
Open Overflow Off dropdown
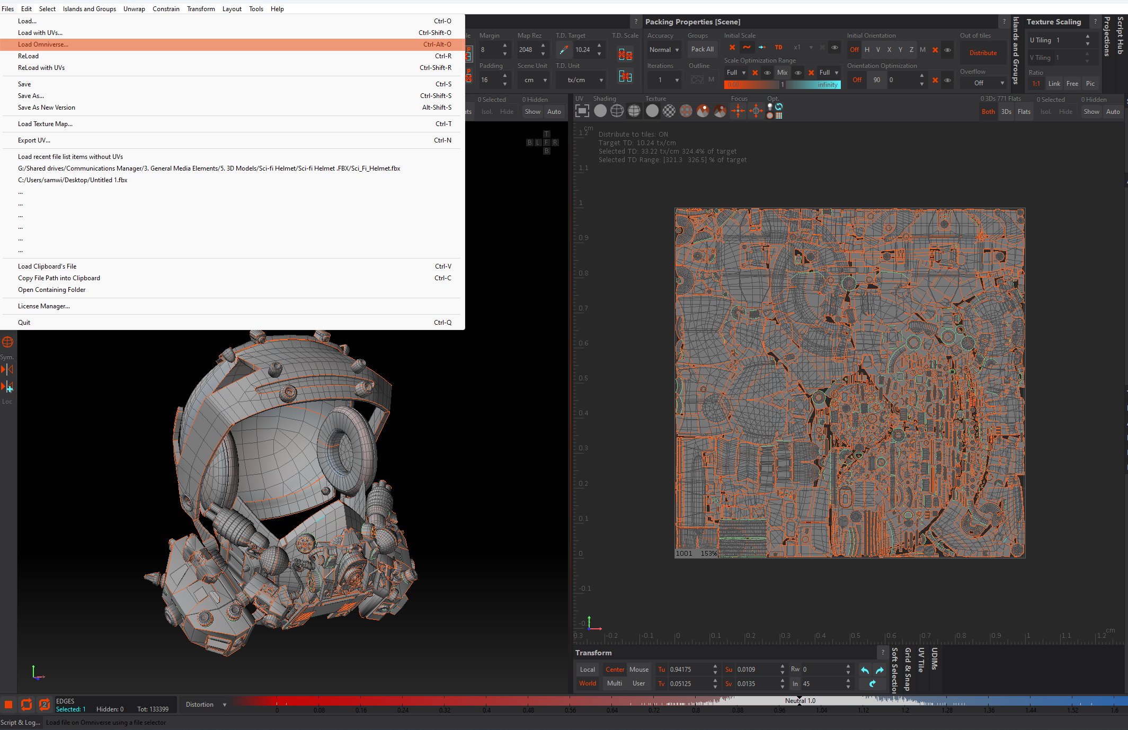[983, 83]
